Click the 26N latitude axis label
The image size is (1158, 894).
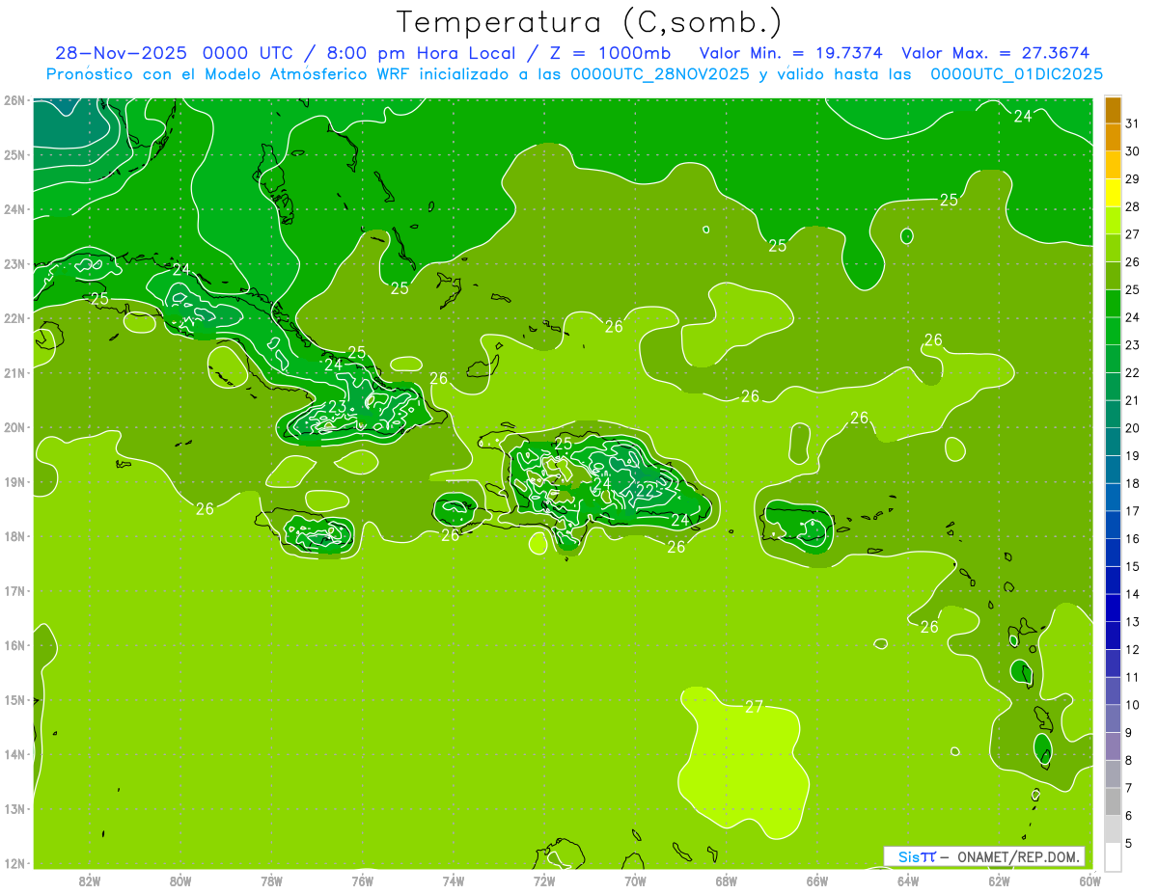[x=14, y=100]
